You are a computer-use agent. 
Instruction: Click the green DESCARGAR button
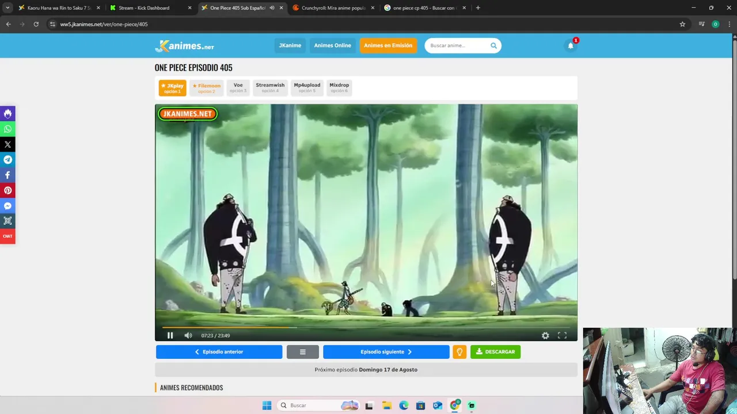click(x=495, y=352)
